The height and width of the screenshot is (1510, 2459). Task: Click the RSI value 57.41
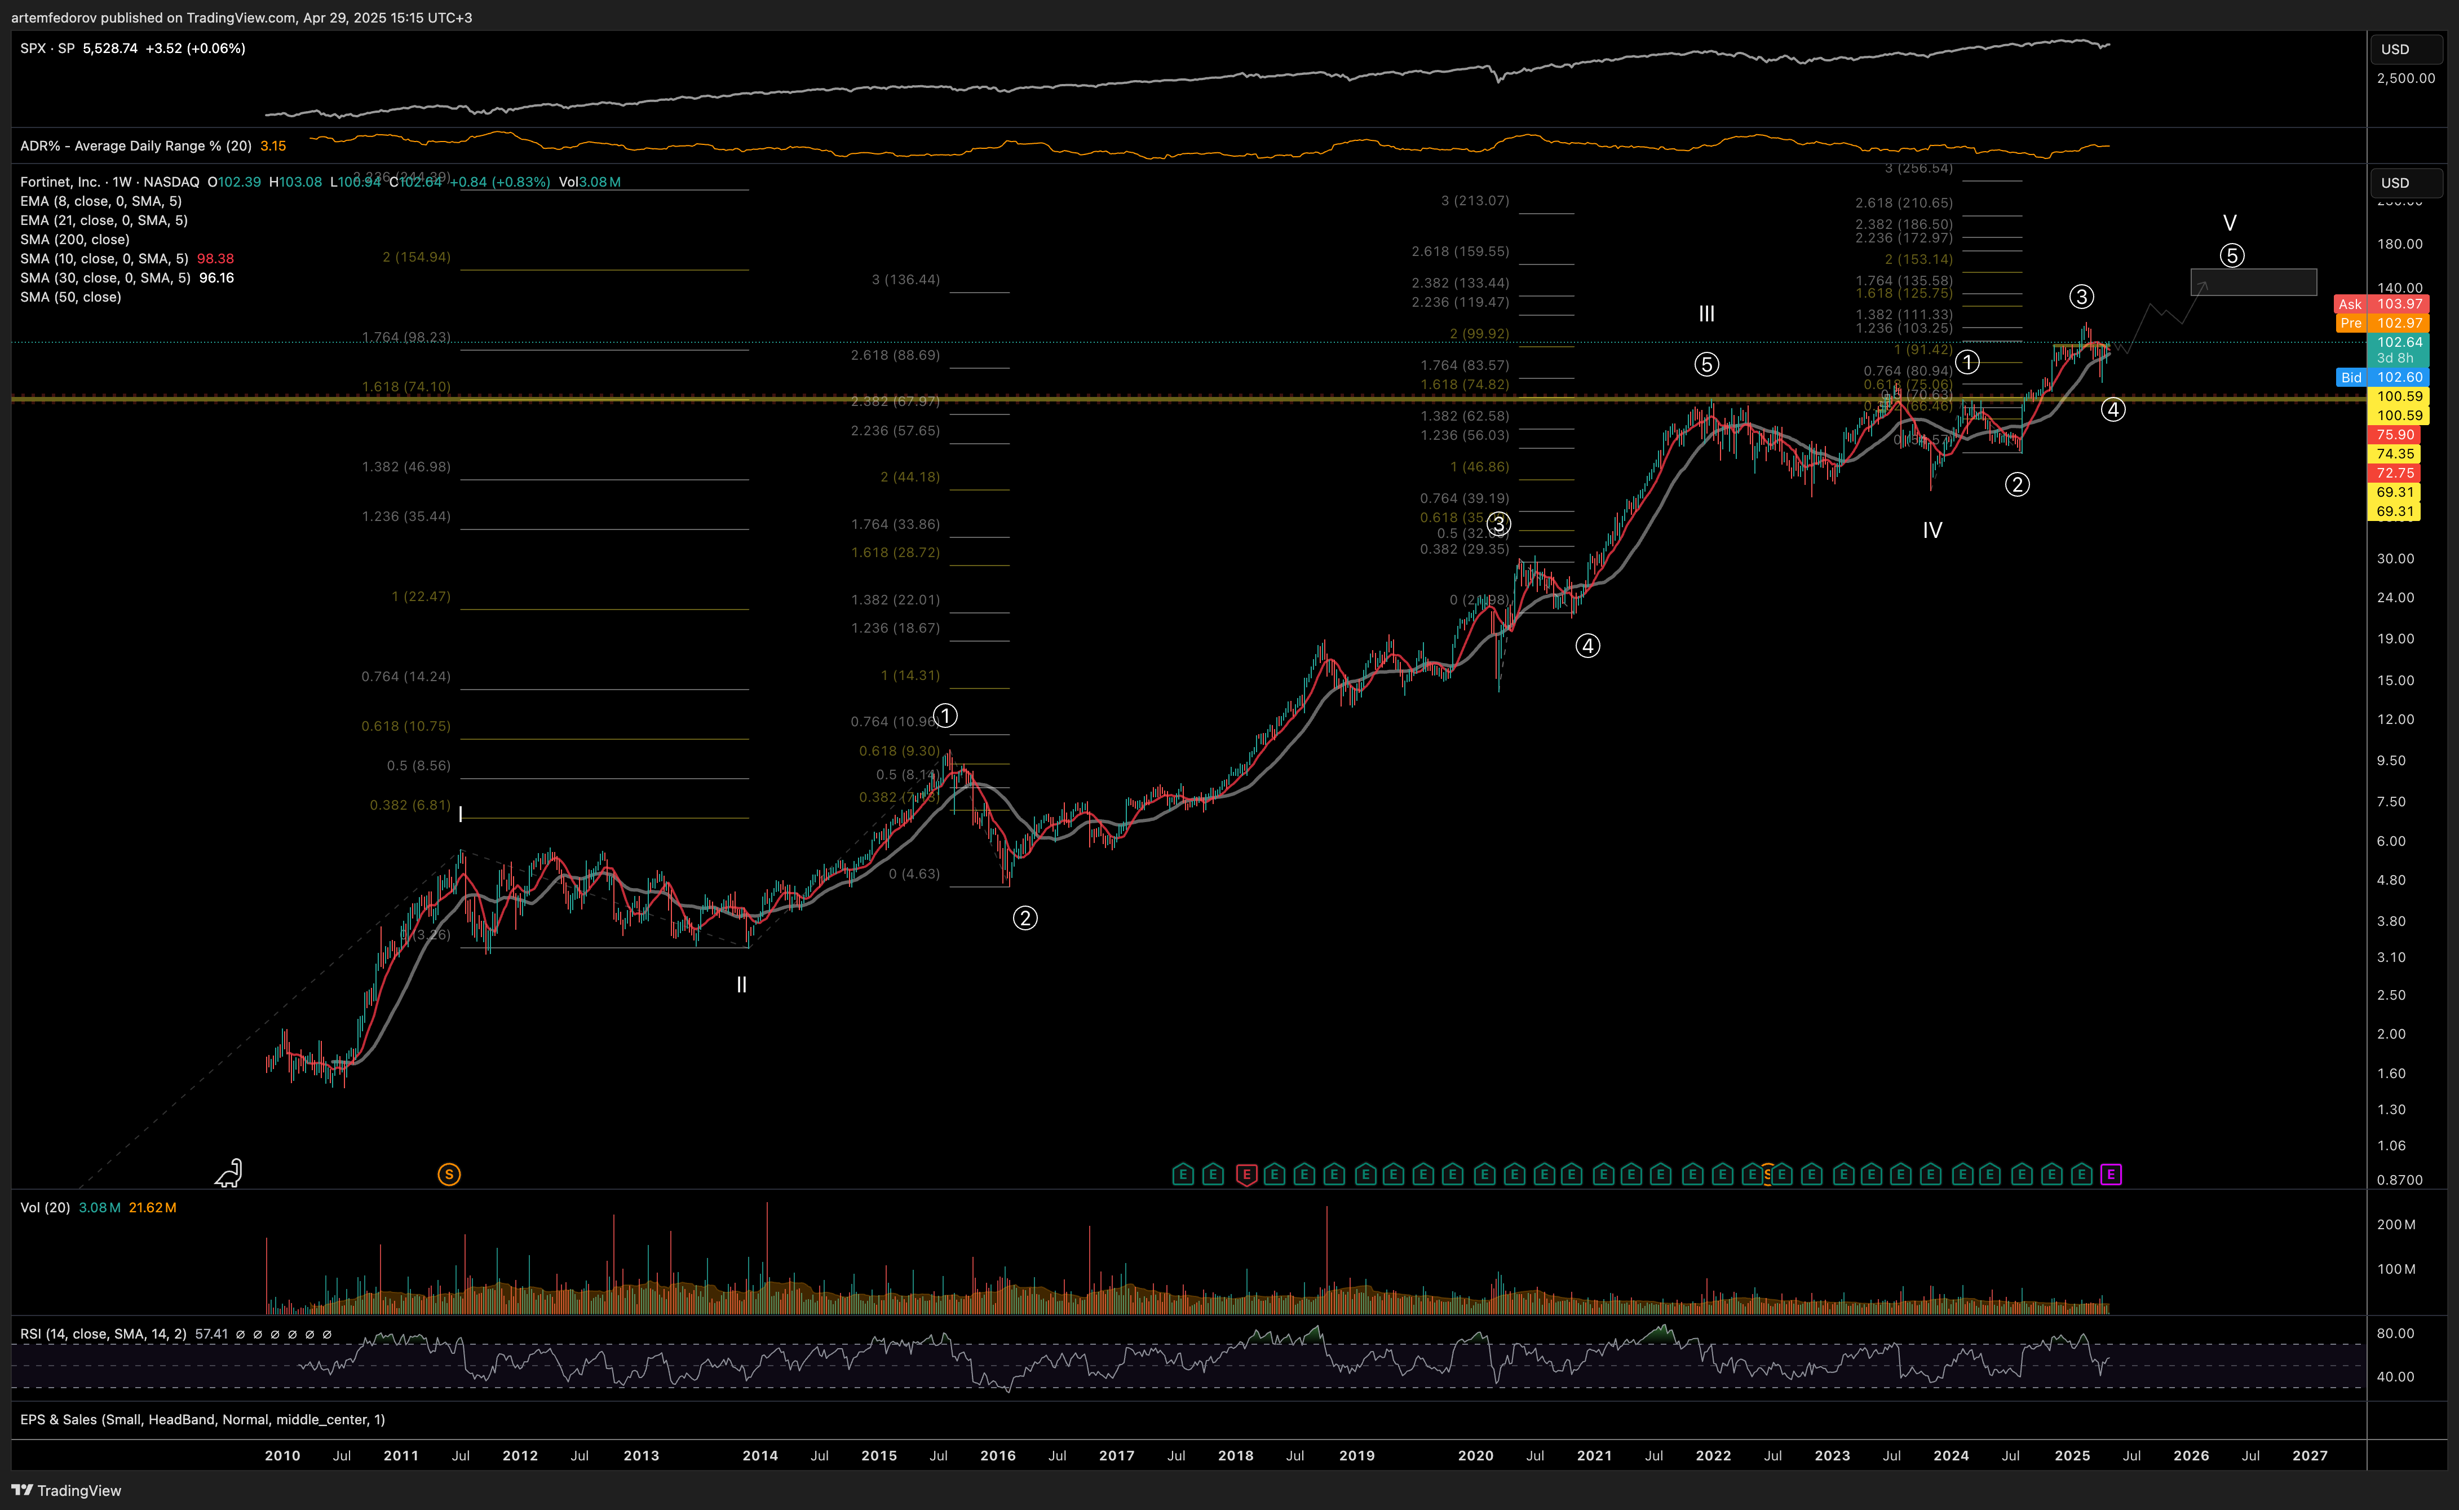(211, 1334)
